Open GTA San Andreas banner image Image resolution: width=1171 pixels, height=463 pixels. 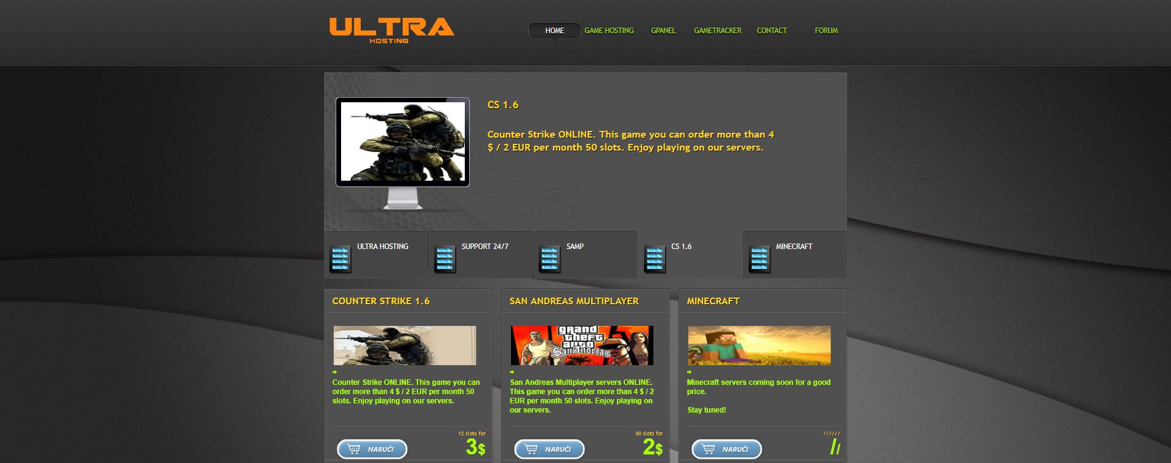pyautogui.click(x=582, y=346)
